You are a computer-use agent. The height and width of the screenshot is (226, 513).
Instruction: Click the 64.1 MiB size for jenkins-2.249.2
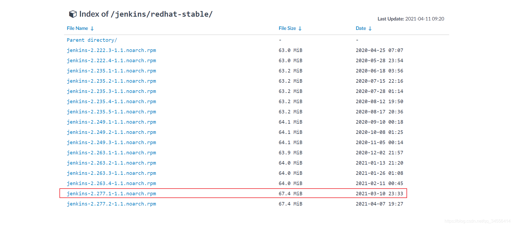pos(291,132)
